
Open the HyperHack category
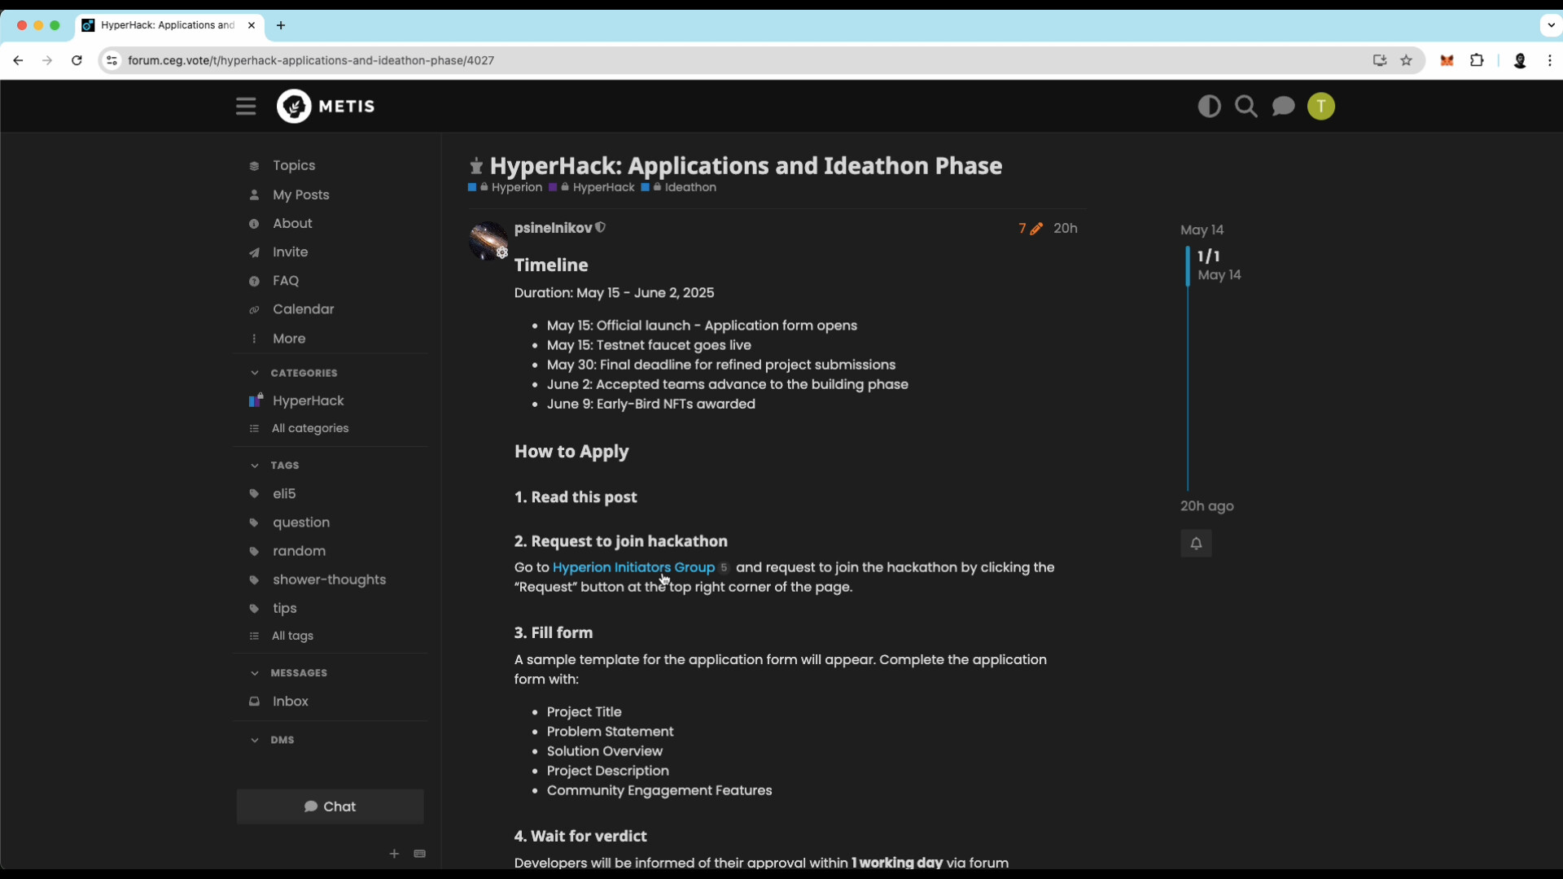[308, 400]
